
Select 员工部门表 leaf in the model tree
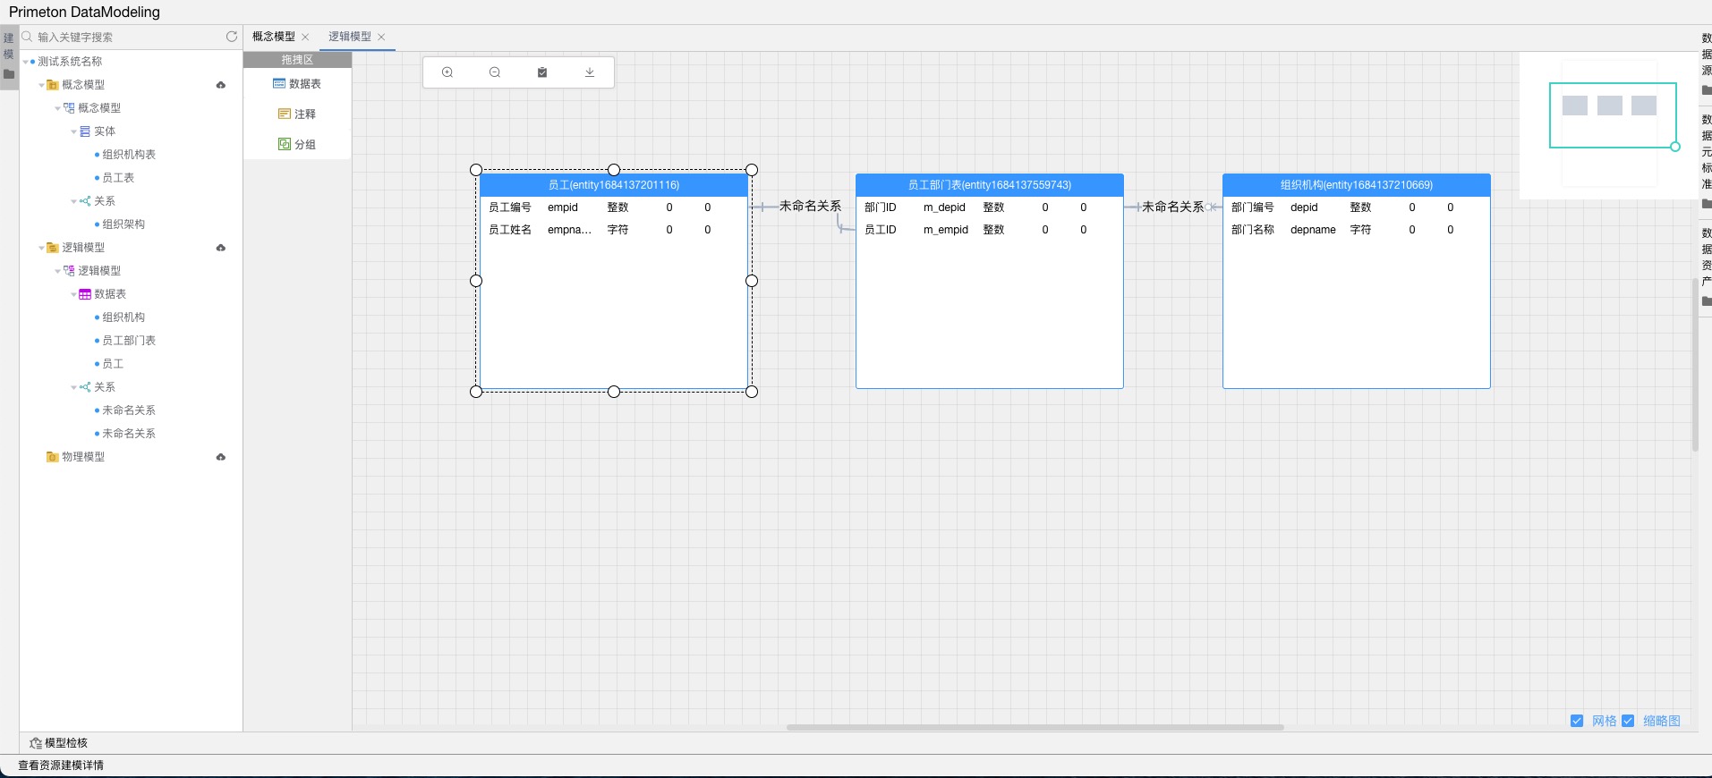129,341
